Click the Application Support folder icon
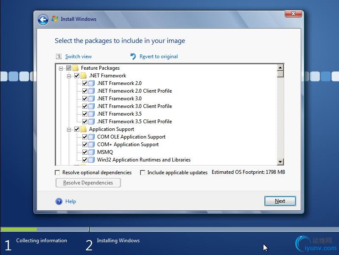 pos(84,129)
